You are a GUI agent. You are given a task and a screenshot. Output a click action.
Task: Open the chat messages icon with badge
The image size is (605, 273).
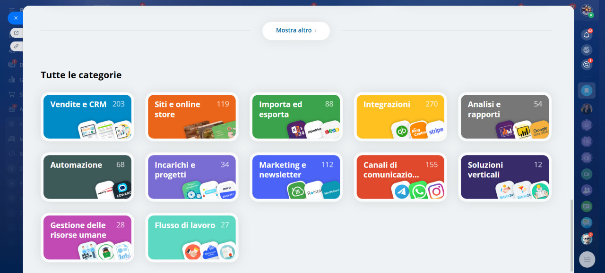coord(587,65)
